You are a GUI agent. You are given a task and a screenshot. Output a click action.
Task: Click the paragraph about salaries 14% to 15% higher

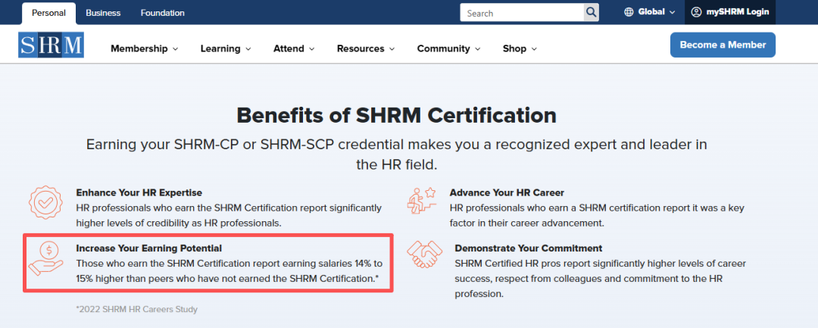pos(229,270)
